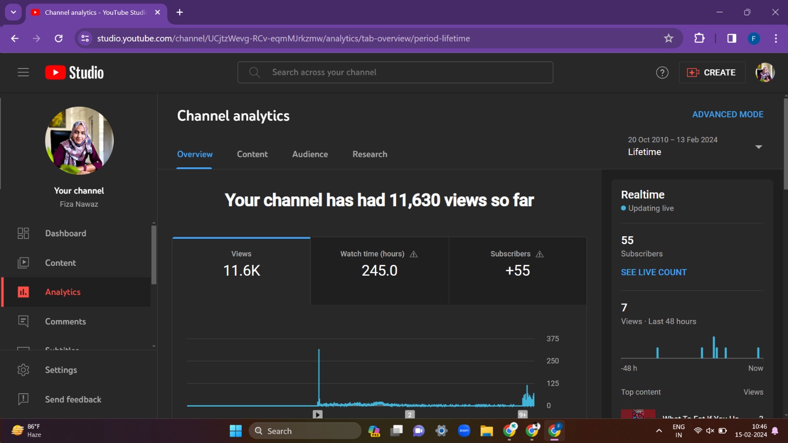The image size is (788, 443).
Task: Open the hamburger navigation menu
Action: (23, 72)
